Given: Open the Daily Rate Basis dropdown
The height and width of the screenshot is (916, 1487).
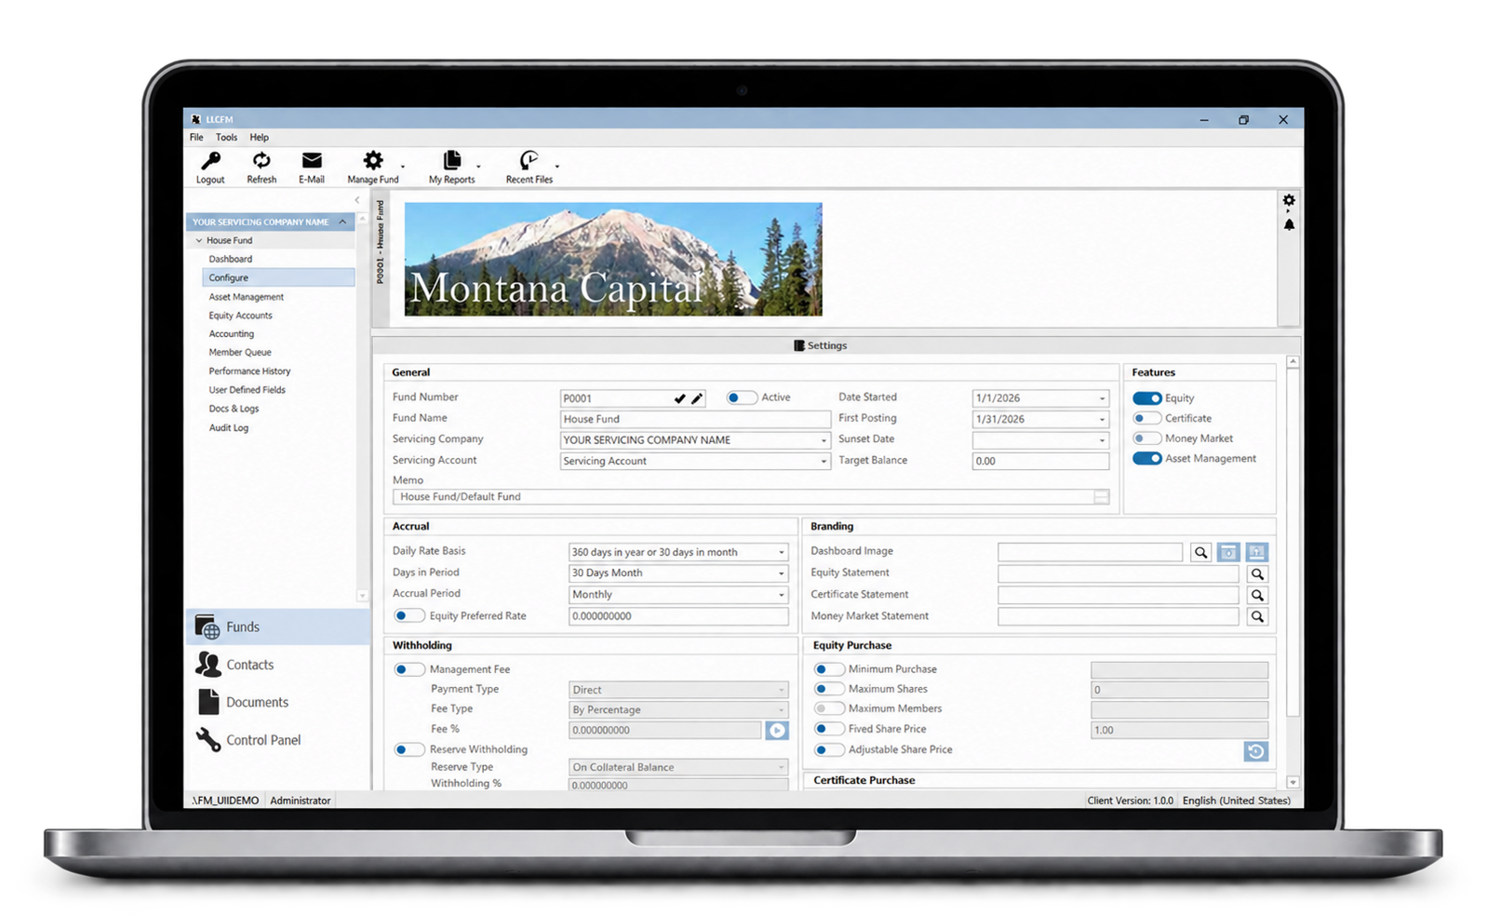Looking at the screenshot, I should click(x=781, y=553).
